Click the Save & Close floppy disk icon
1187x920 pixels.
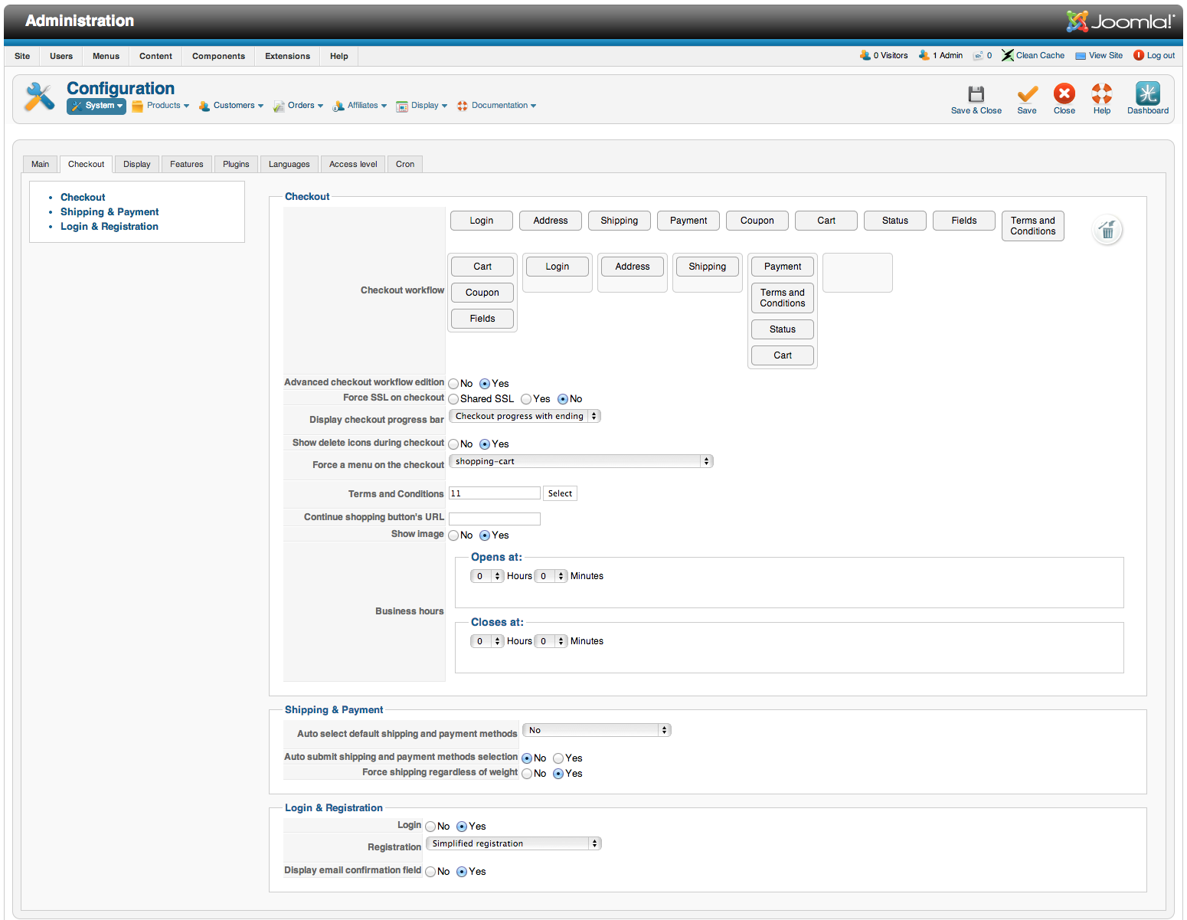(x=976, y=94)
